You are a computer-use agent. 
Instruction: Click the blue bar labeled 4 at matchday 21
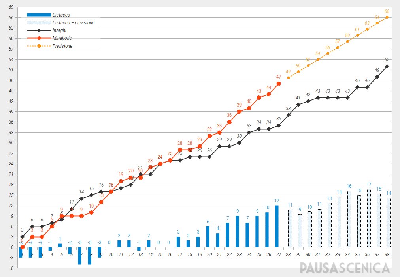coord(218,240)
